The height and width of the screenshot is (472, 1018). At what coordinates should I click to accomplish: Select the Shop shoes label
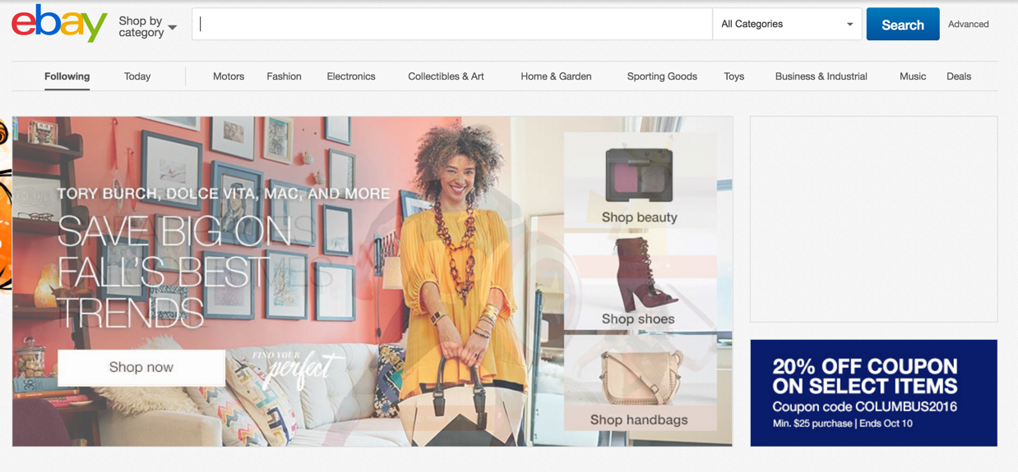[x=638, y=318]
